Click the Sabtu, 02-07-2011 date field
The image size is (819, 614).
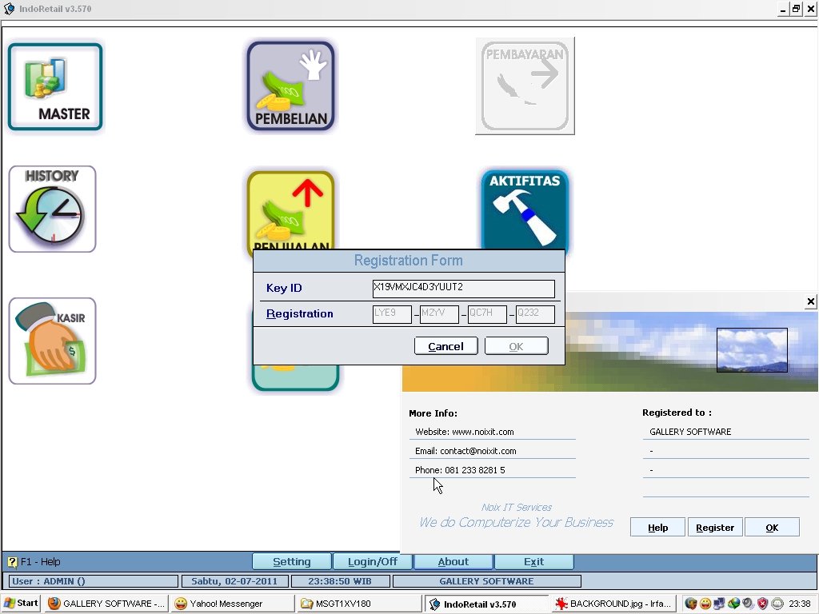[x=234, y=581]
